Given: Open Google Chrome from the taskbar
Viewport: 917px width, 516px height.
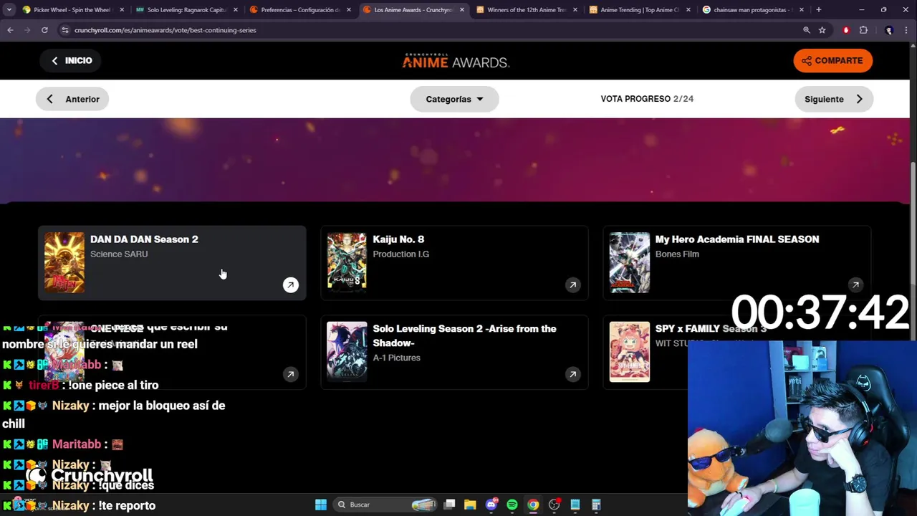Looking at the screenshot, I should coord(533,505).
